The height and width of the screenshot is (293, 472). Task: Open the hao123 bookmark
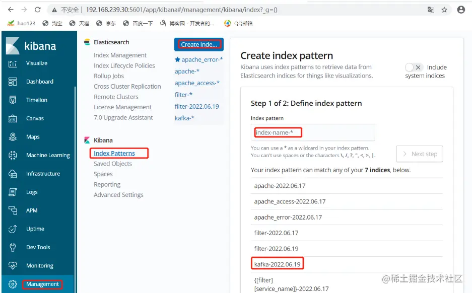click(x=21, y=23)
